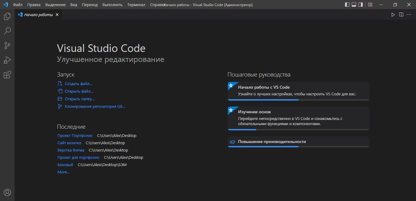Open the Source Control view
The image size is (416, 201).
point(7,45)
